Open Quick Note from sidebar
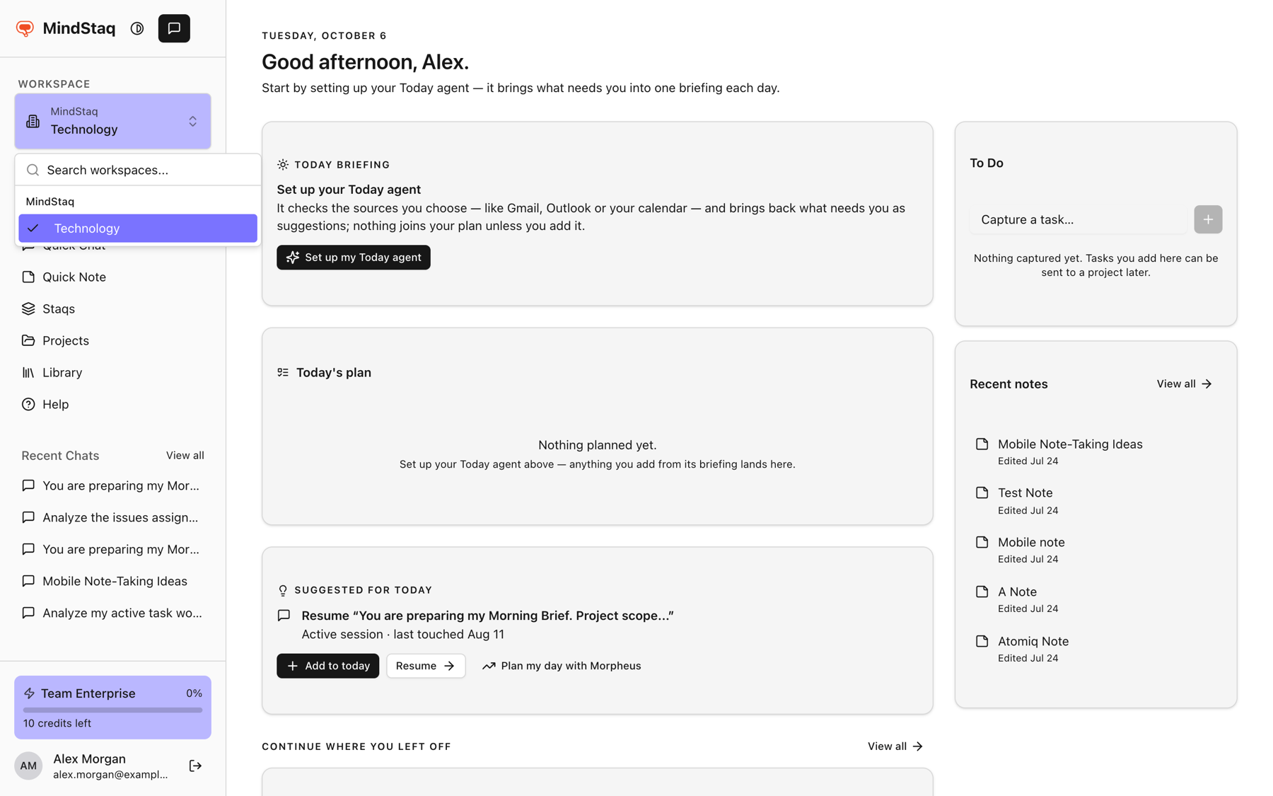The width and height of the screenshot is (1273, 796). pos(113,277)
